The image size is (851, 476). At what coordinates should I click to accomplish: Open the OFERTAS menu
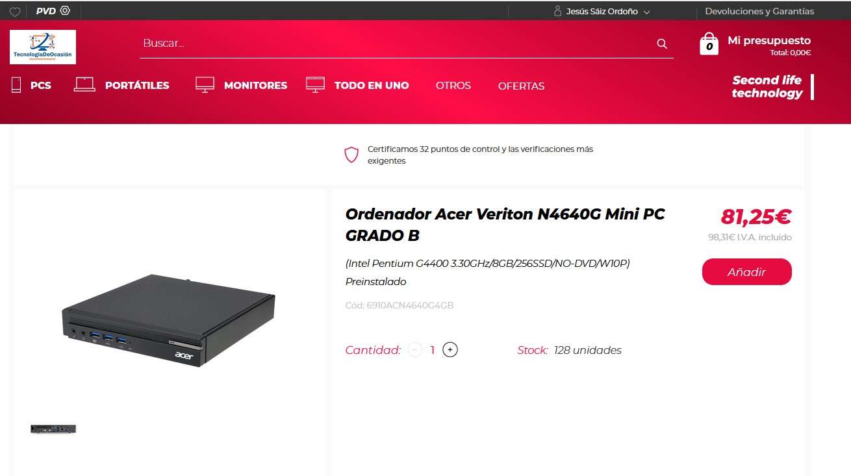pos(521,86)
